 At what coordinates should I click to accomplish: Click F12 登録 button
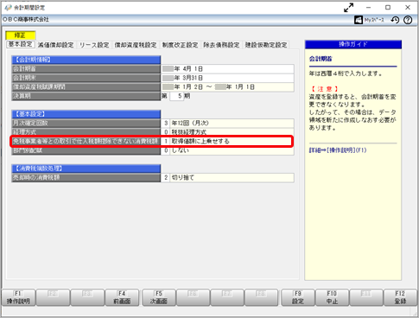[x=400, y=297]
